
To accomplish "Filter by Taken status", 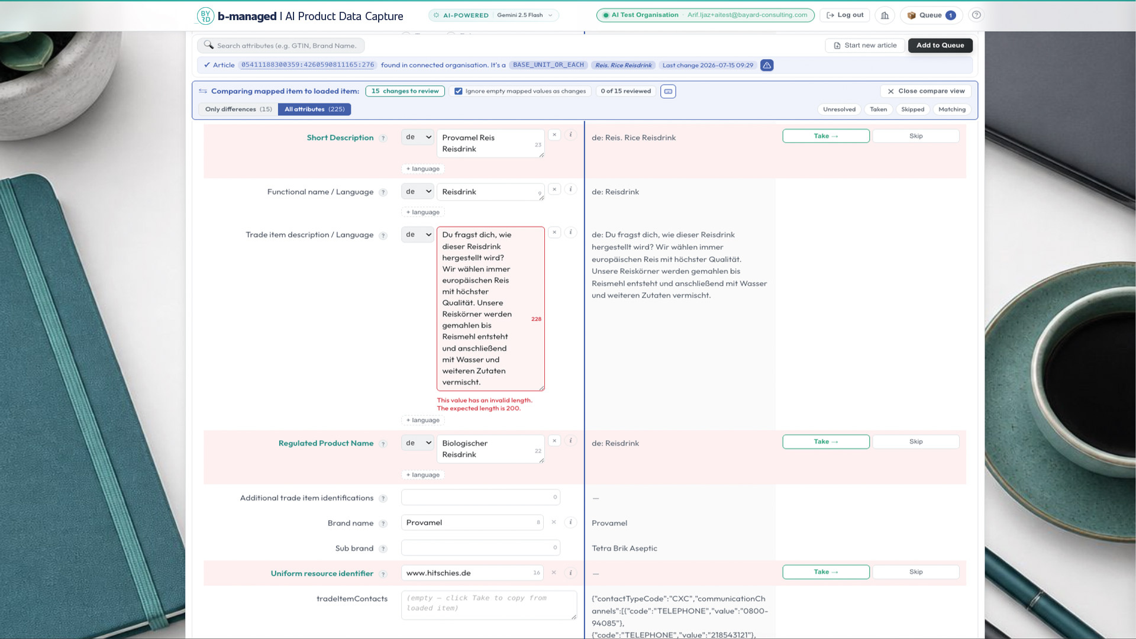I will pos(878,109).
